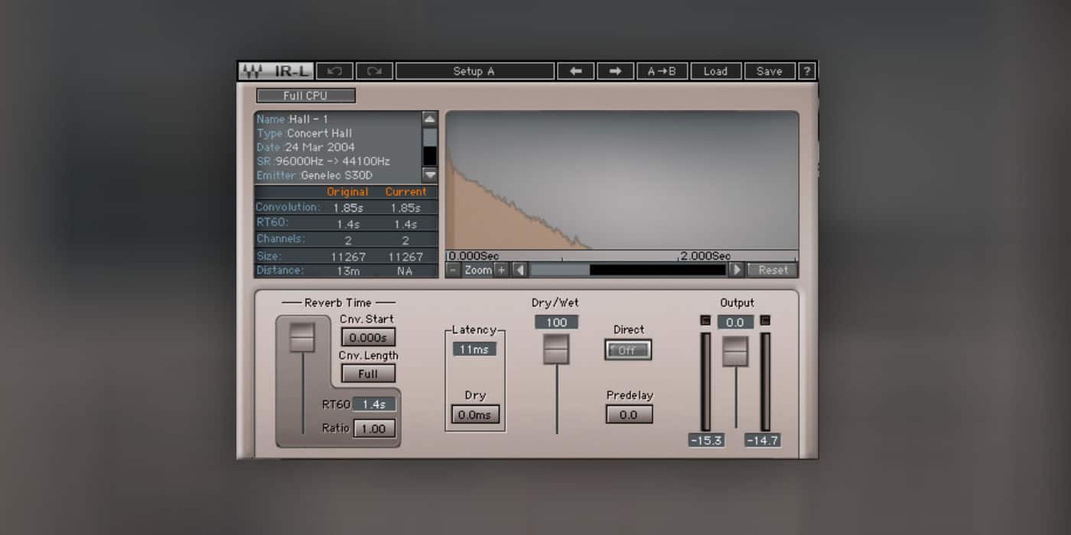Open the Save menu
Viewport: 1071px width, 535px height.
(x=770, y=71)
